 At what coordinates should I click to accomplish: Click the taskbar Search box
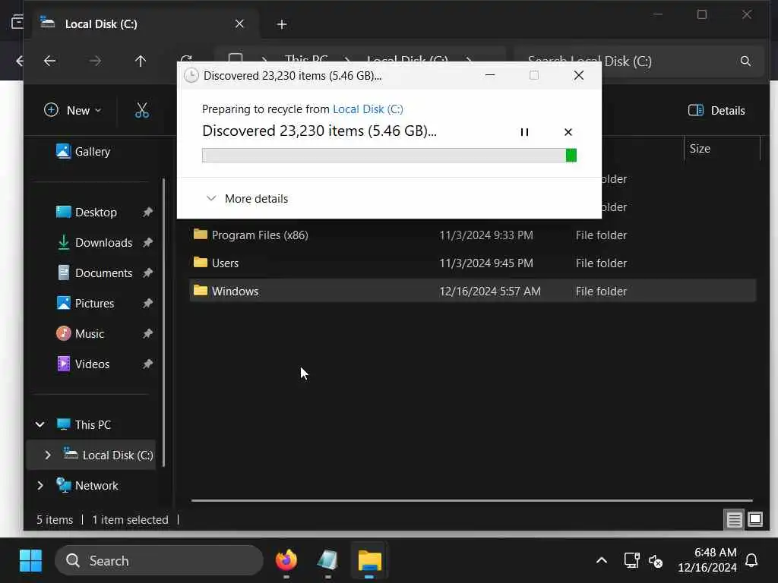click(159, 561)
